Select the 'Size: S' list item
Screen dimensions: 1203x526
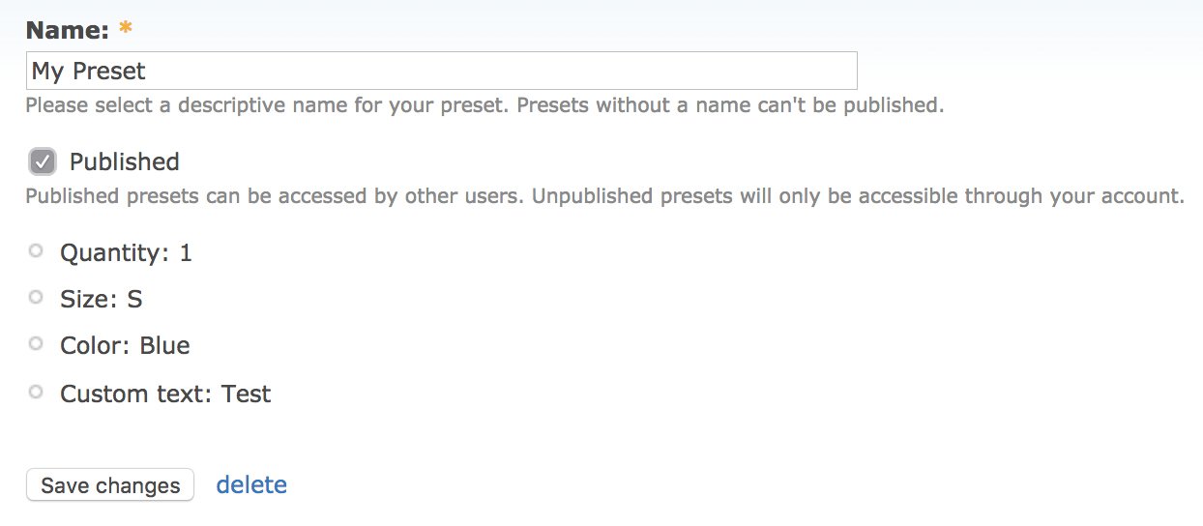[x=101, y=300]
